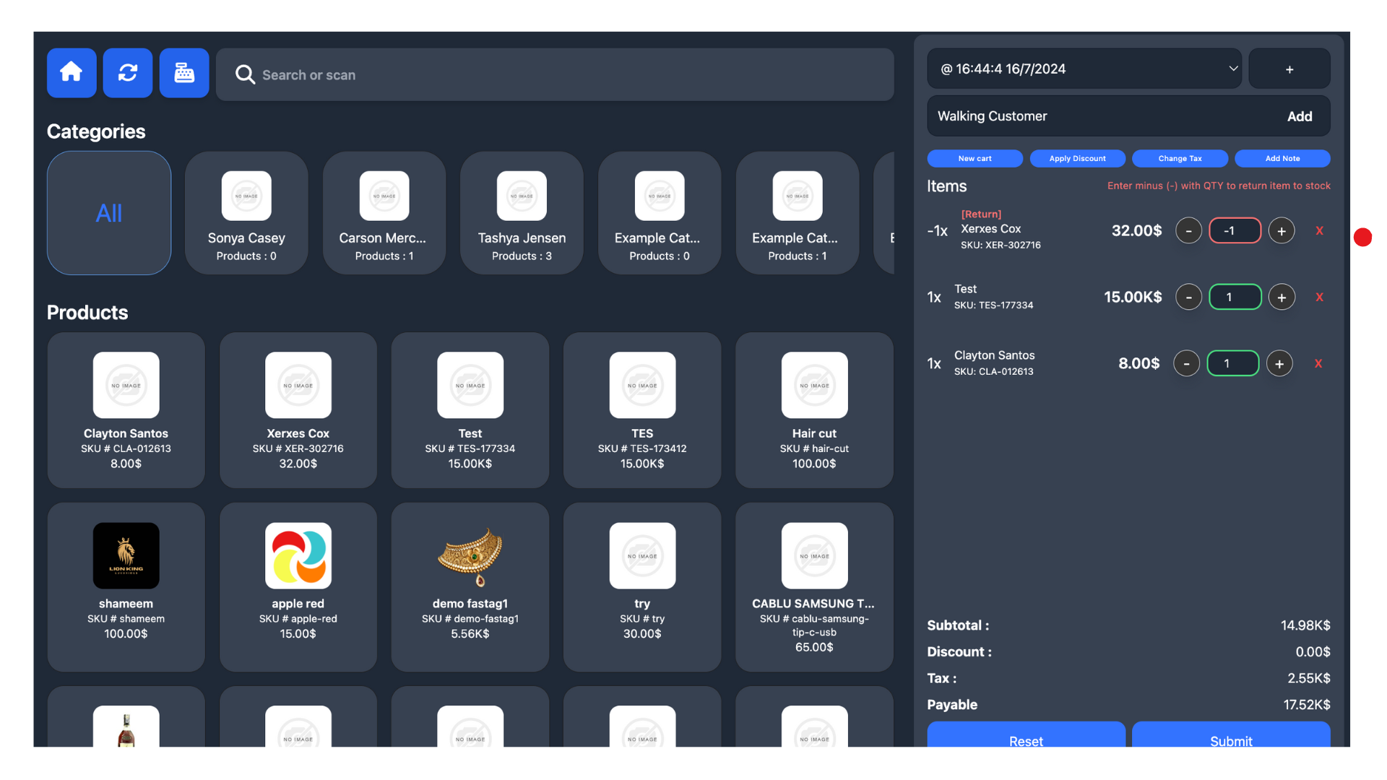Add demo fastag1 product to cart
The image size is (1387, 780).
[x=470, y=586]
